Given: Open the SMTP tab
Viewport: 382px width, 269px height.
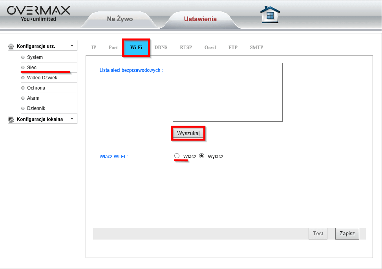Looking at the screenshot, I should coord(256,48).
